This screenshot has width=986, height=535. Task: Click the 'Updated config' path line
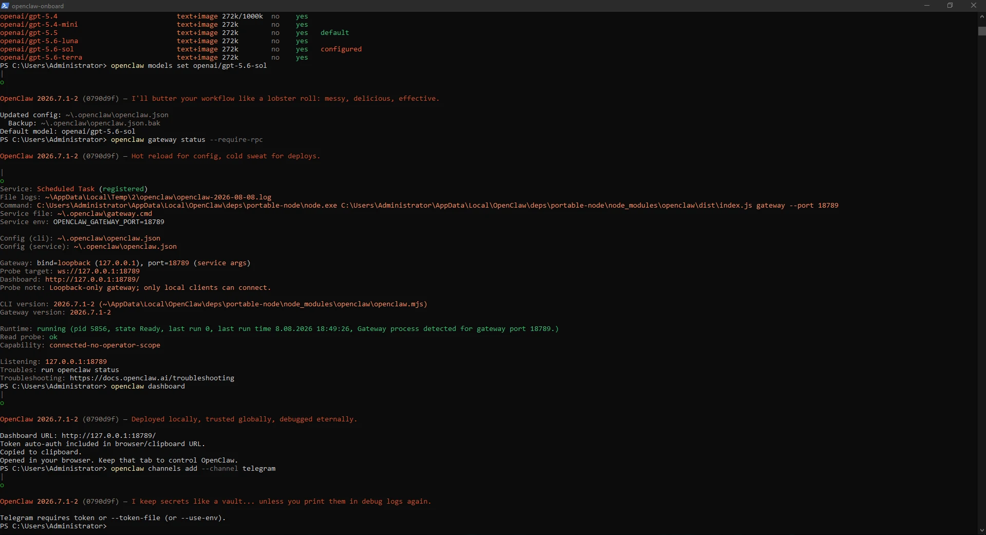click(x=84, y=115)
